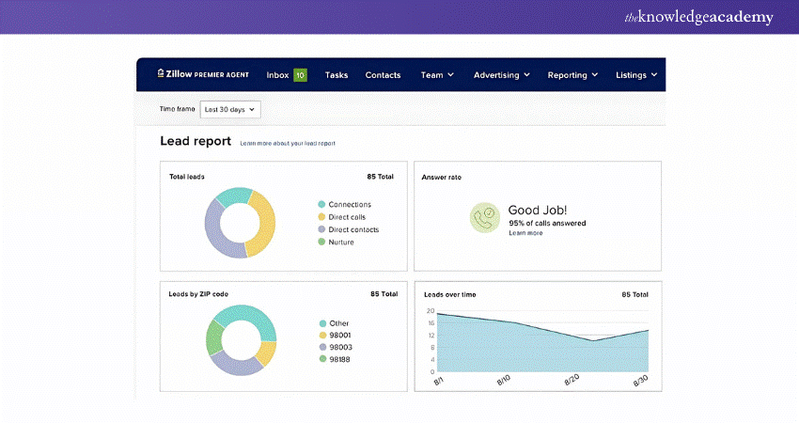This screenshot has height=423, width=799.
Task: Expand the Listings menu
Action: [x=636, y=75]
